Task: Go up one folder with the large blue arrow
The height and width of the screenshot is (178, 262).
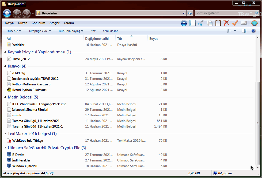Action: pos(7,13)
